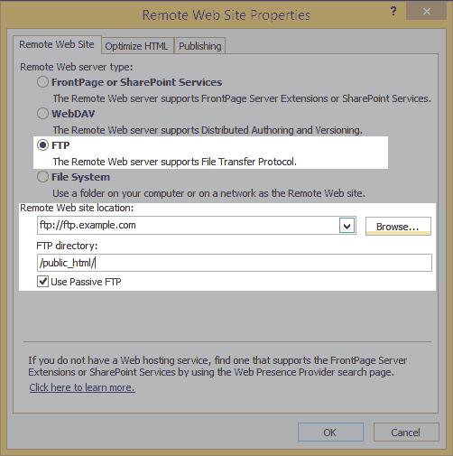This screenshot has width=453, height=456.
Task: Open the Browse... file dialog
Action: [x=398, y=226]
